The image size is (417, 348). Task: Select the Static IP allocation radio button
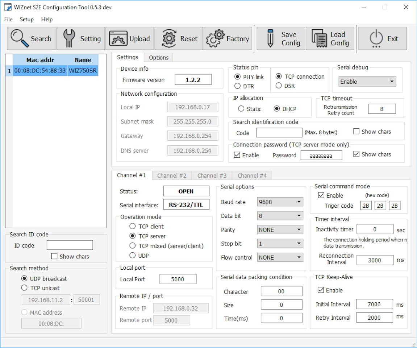click(x=241, y=109)
